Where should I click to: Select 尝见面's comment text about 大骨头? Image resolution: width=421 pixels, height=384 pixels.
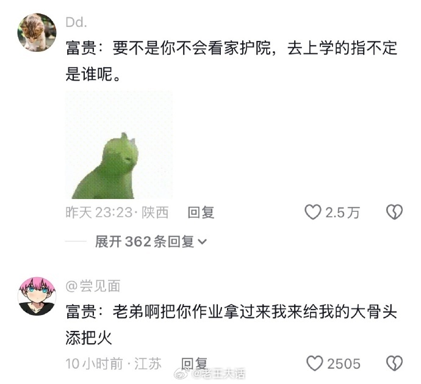tap(231, 325)
